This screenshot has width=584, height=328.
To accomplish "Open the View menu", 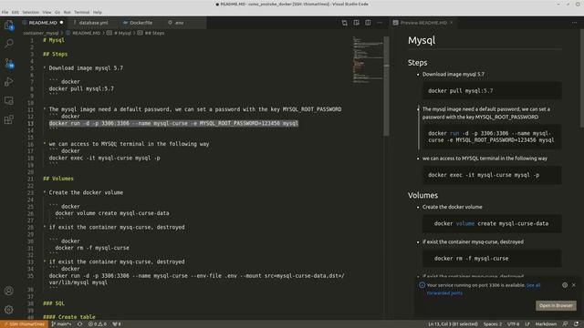I will tap(47, 12).
